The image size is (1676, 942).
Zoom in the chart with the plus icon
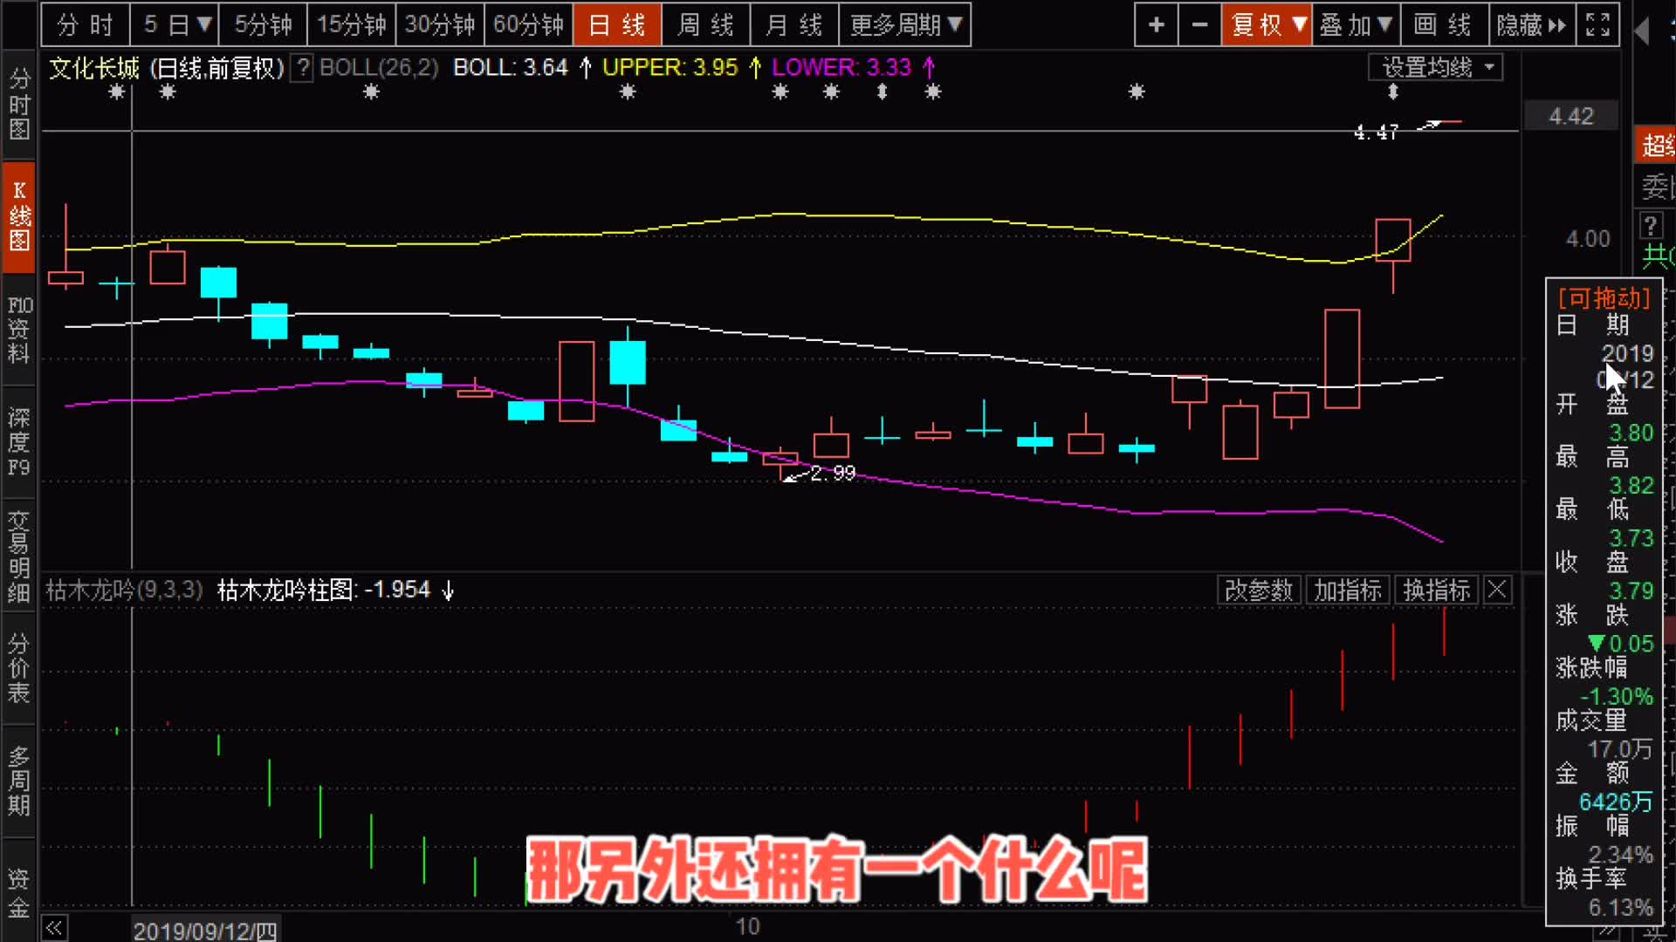pyautogui.click(x=1156, y=24)
